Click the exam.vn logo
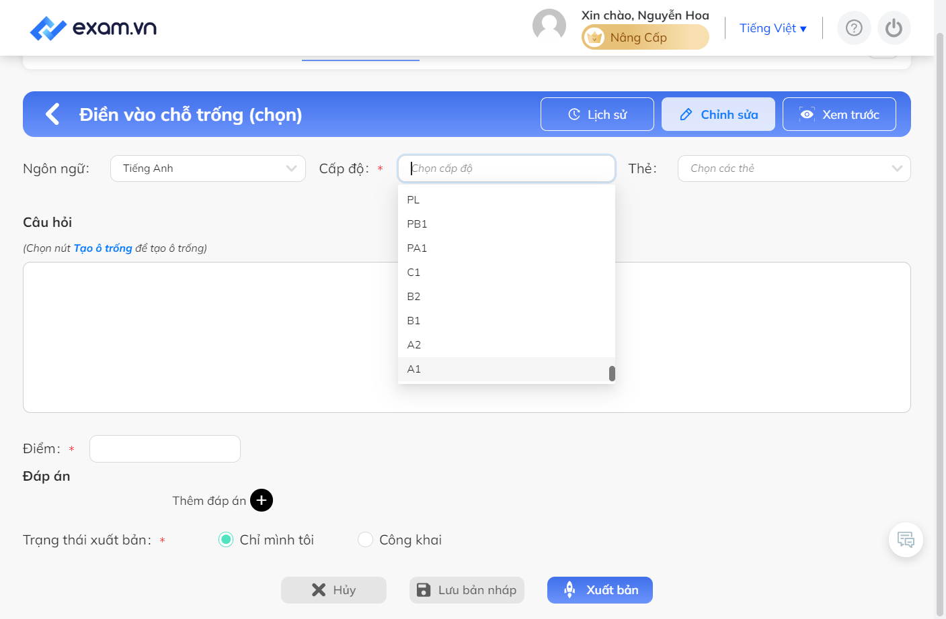The width and height of the screenshot is (946, 619). (x=93, y=28)
